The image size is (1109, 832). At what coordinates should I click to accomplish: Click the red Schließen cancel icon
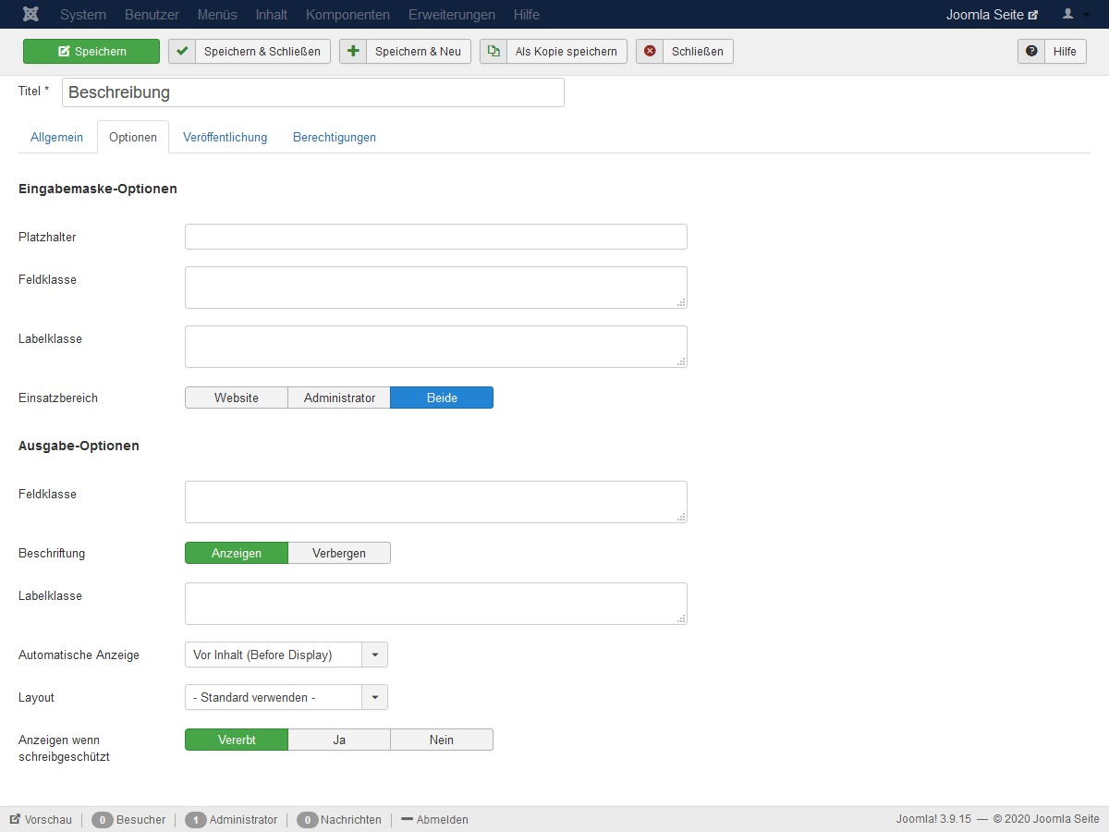pyautogui.click(x=650, y=51)
